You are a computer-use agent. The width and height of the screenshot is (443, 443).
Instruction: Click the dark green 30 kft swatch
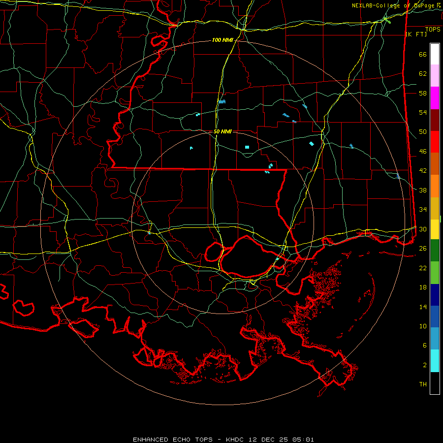point(435,251)
